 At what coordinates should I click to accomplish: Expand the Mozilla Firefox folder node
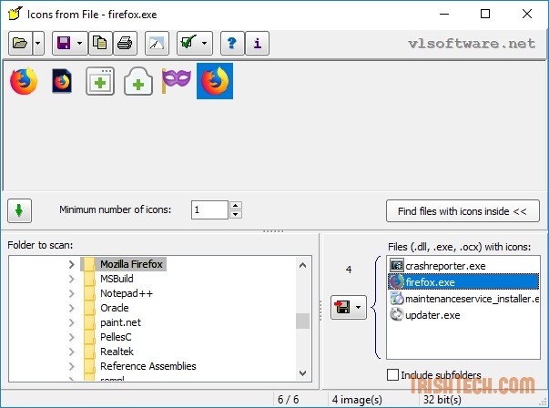[71, 264]
